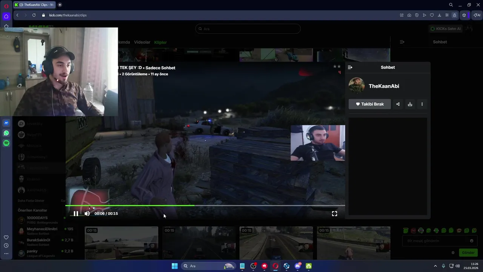Open Opera ad blocker shield icon
This screenshot has height=272, width=483.
coord(417,15)
